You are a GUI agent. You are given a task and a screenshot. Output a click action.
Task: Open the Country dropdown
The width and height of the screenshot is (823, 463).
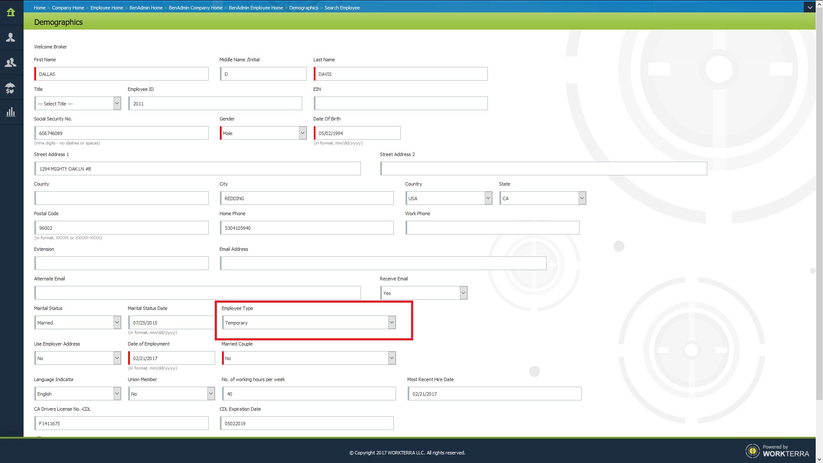[x=449, y=198]
